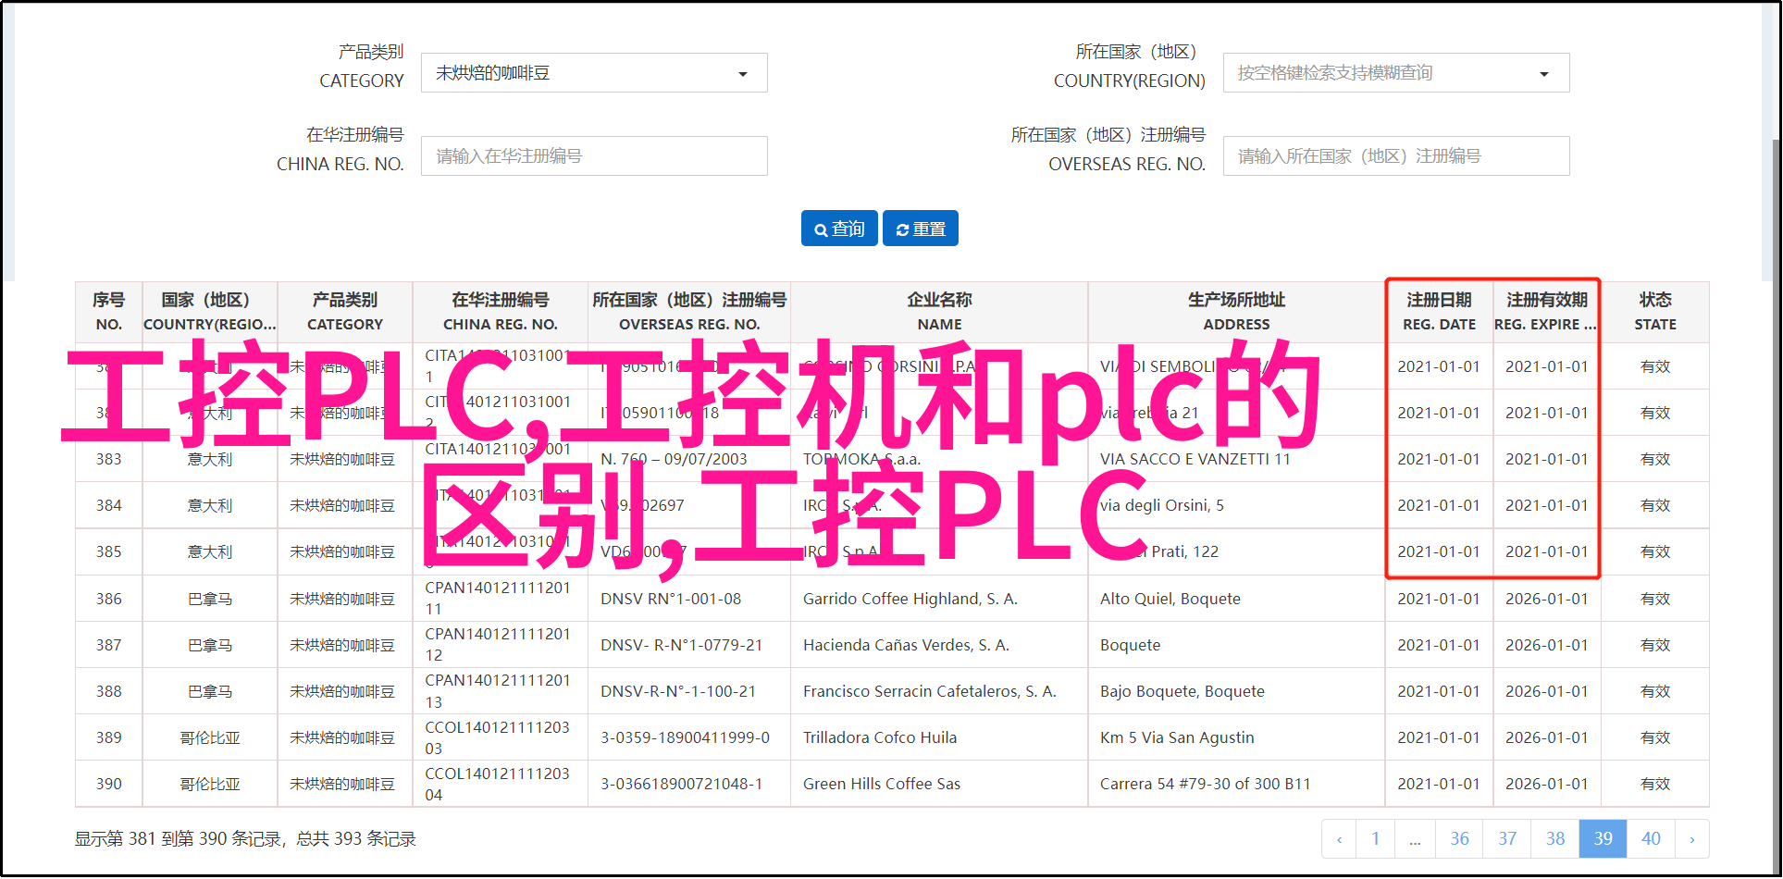Select the Green Hills Coffee Sas row

tap(881, 784)
